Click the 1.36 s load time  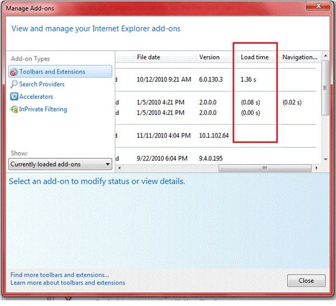click(248, 80)
